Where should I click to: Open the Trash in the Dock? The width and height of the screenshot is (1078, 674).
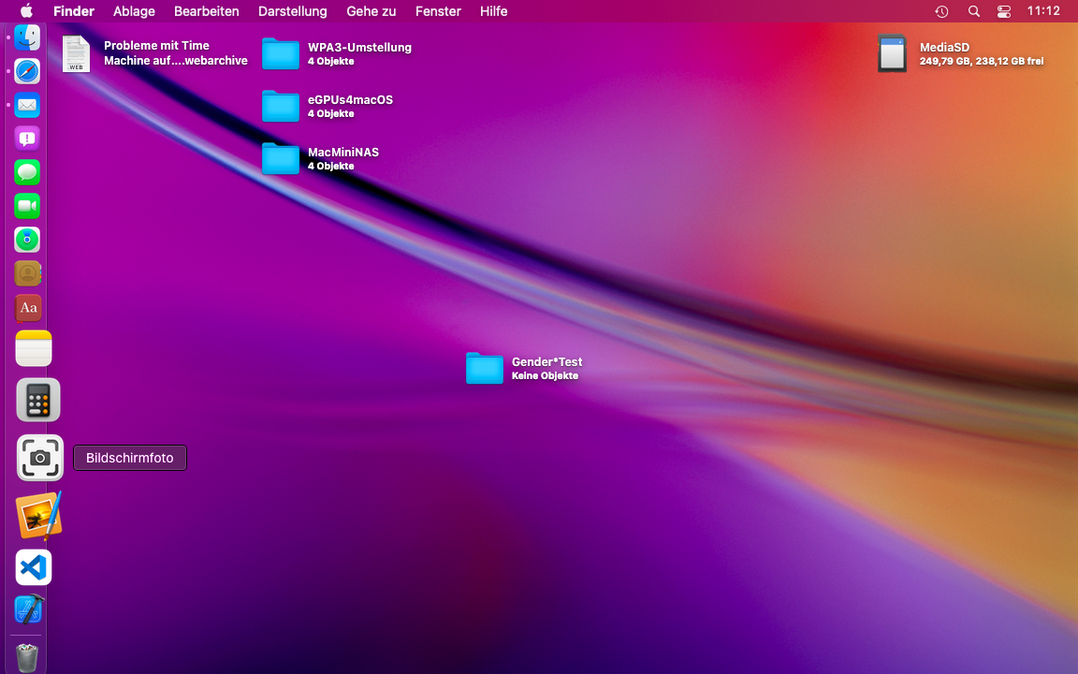(27, 657)
